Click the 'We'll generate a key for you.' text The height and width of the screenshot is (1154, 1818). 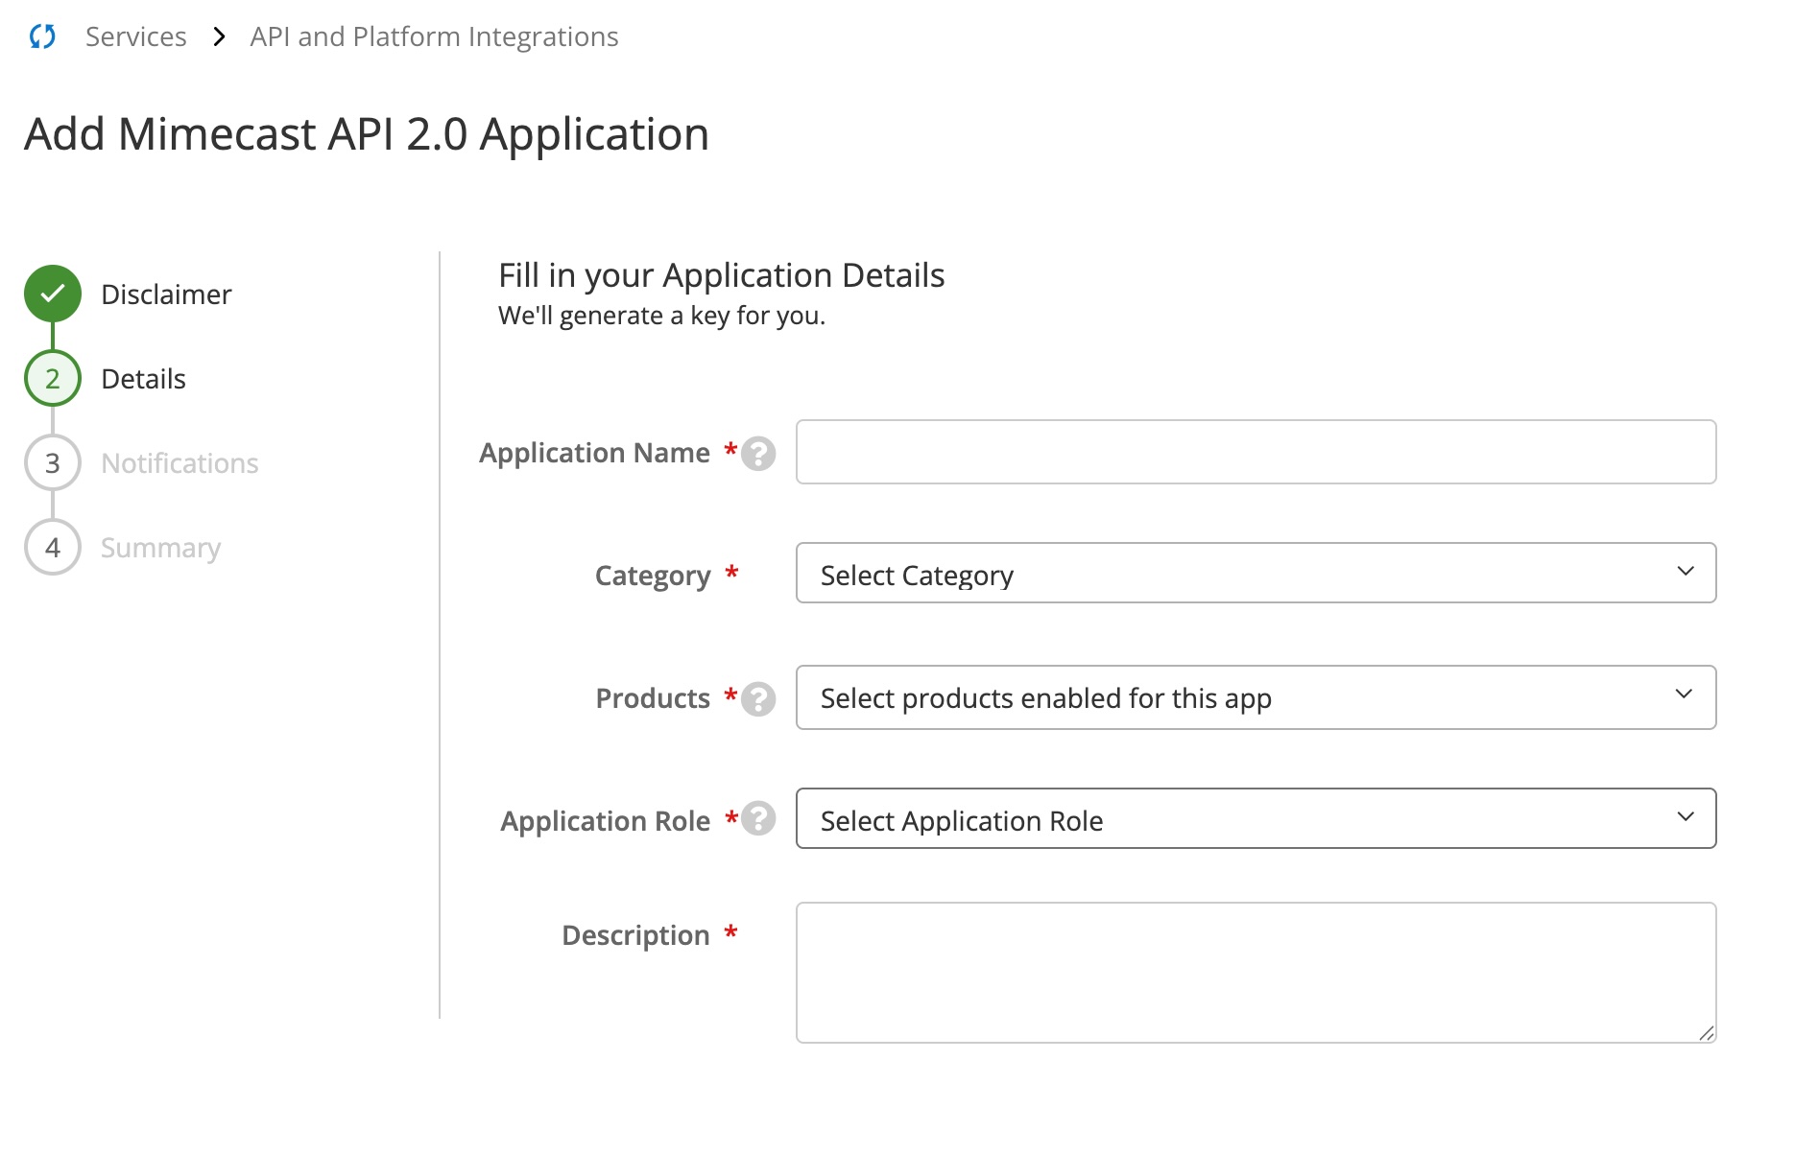661,316
